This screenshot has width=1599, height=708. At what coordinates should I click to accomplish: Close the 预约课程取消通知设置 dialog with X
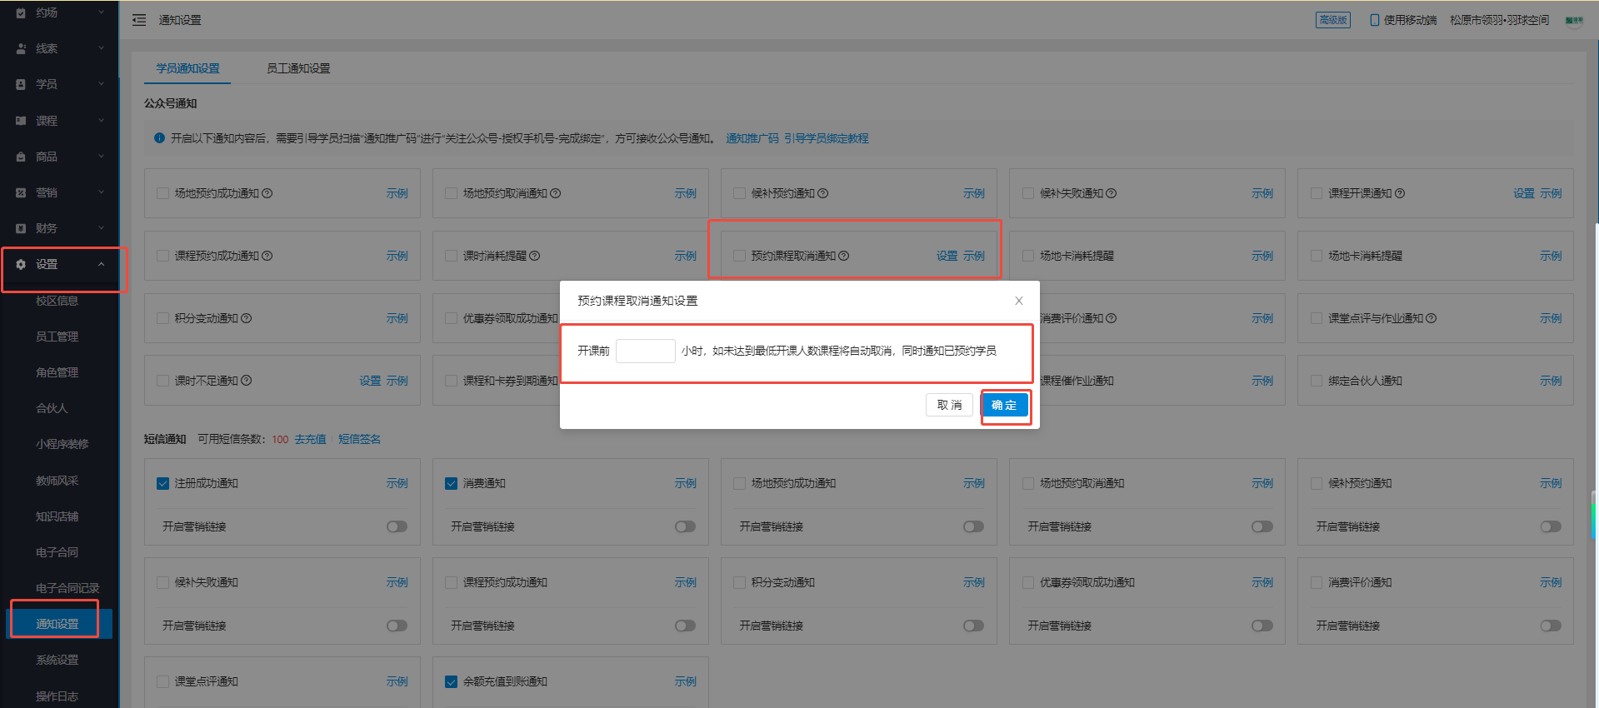(x=1019, y=301)
